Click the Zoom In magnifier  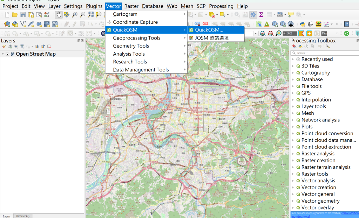74,15
